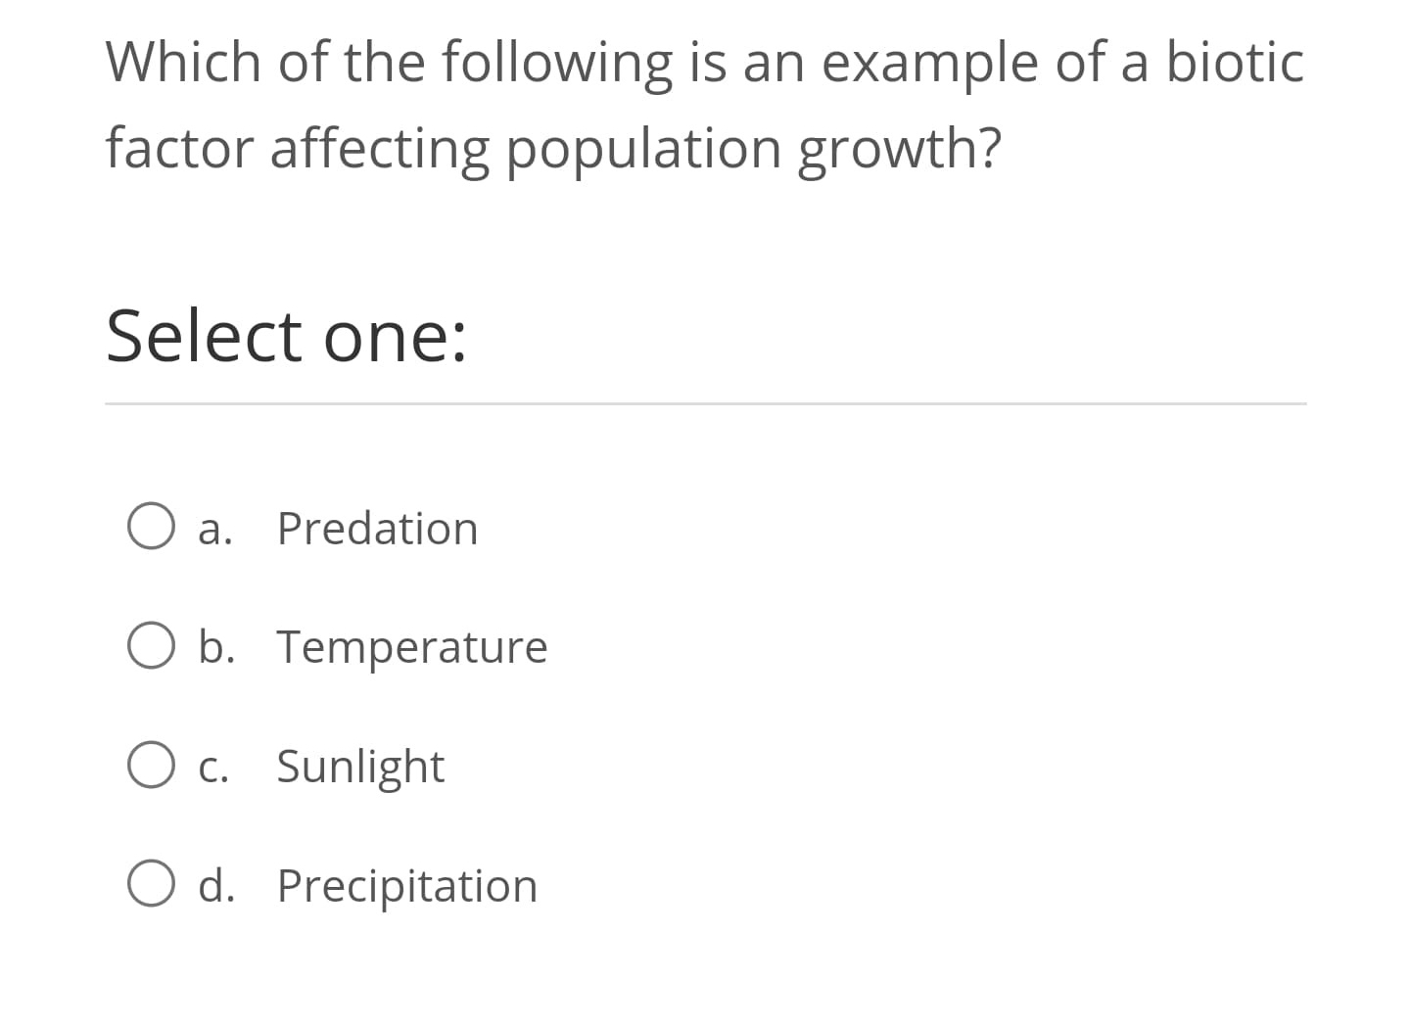Select radio button for option b Temperature
The height and width of the screenshot is (1026, 1410).
click(151, 645)
